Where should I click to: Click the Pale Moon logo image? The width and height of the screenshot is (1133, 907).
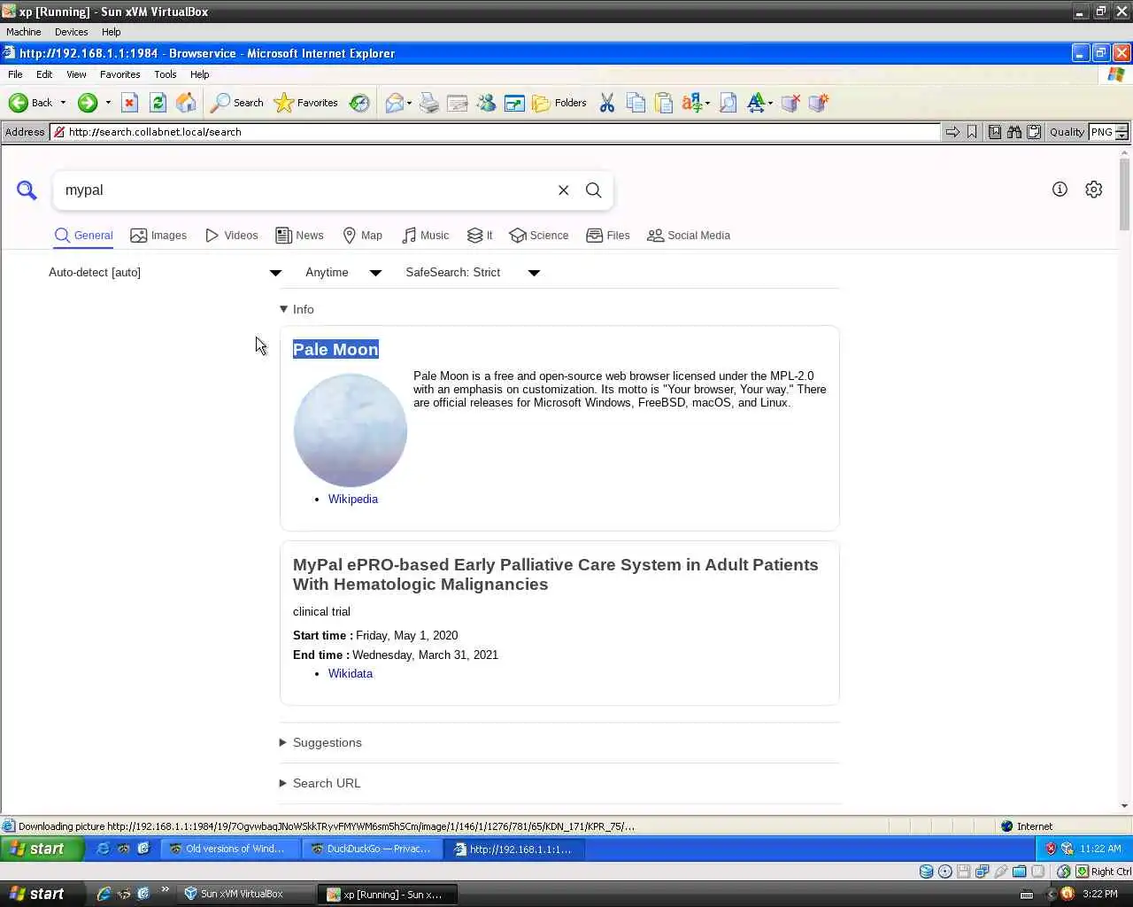click(x=351, y=430)
